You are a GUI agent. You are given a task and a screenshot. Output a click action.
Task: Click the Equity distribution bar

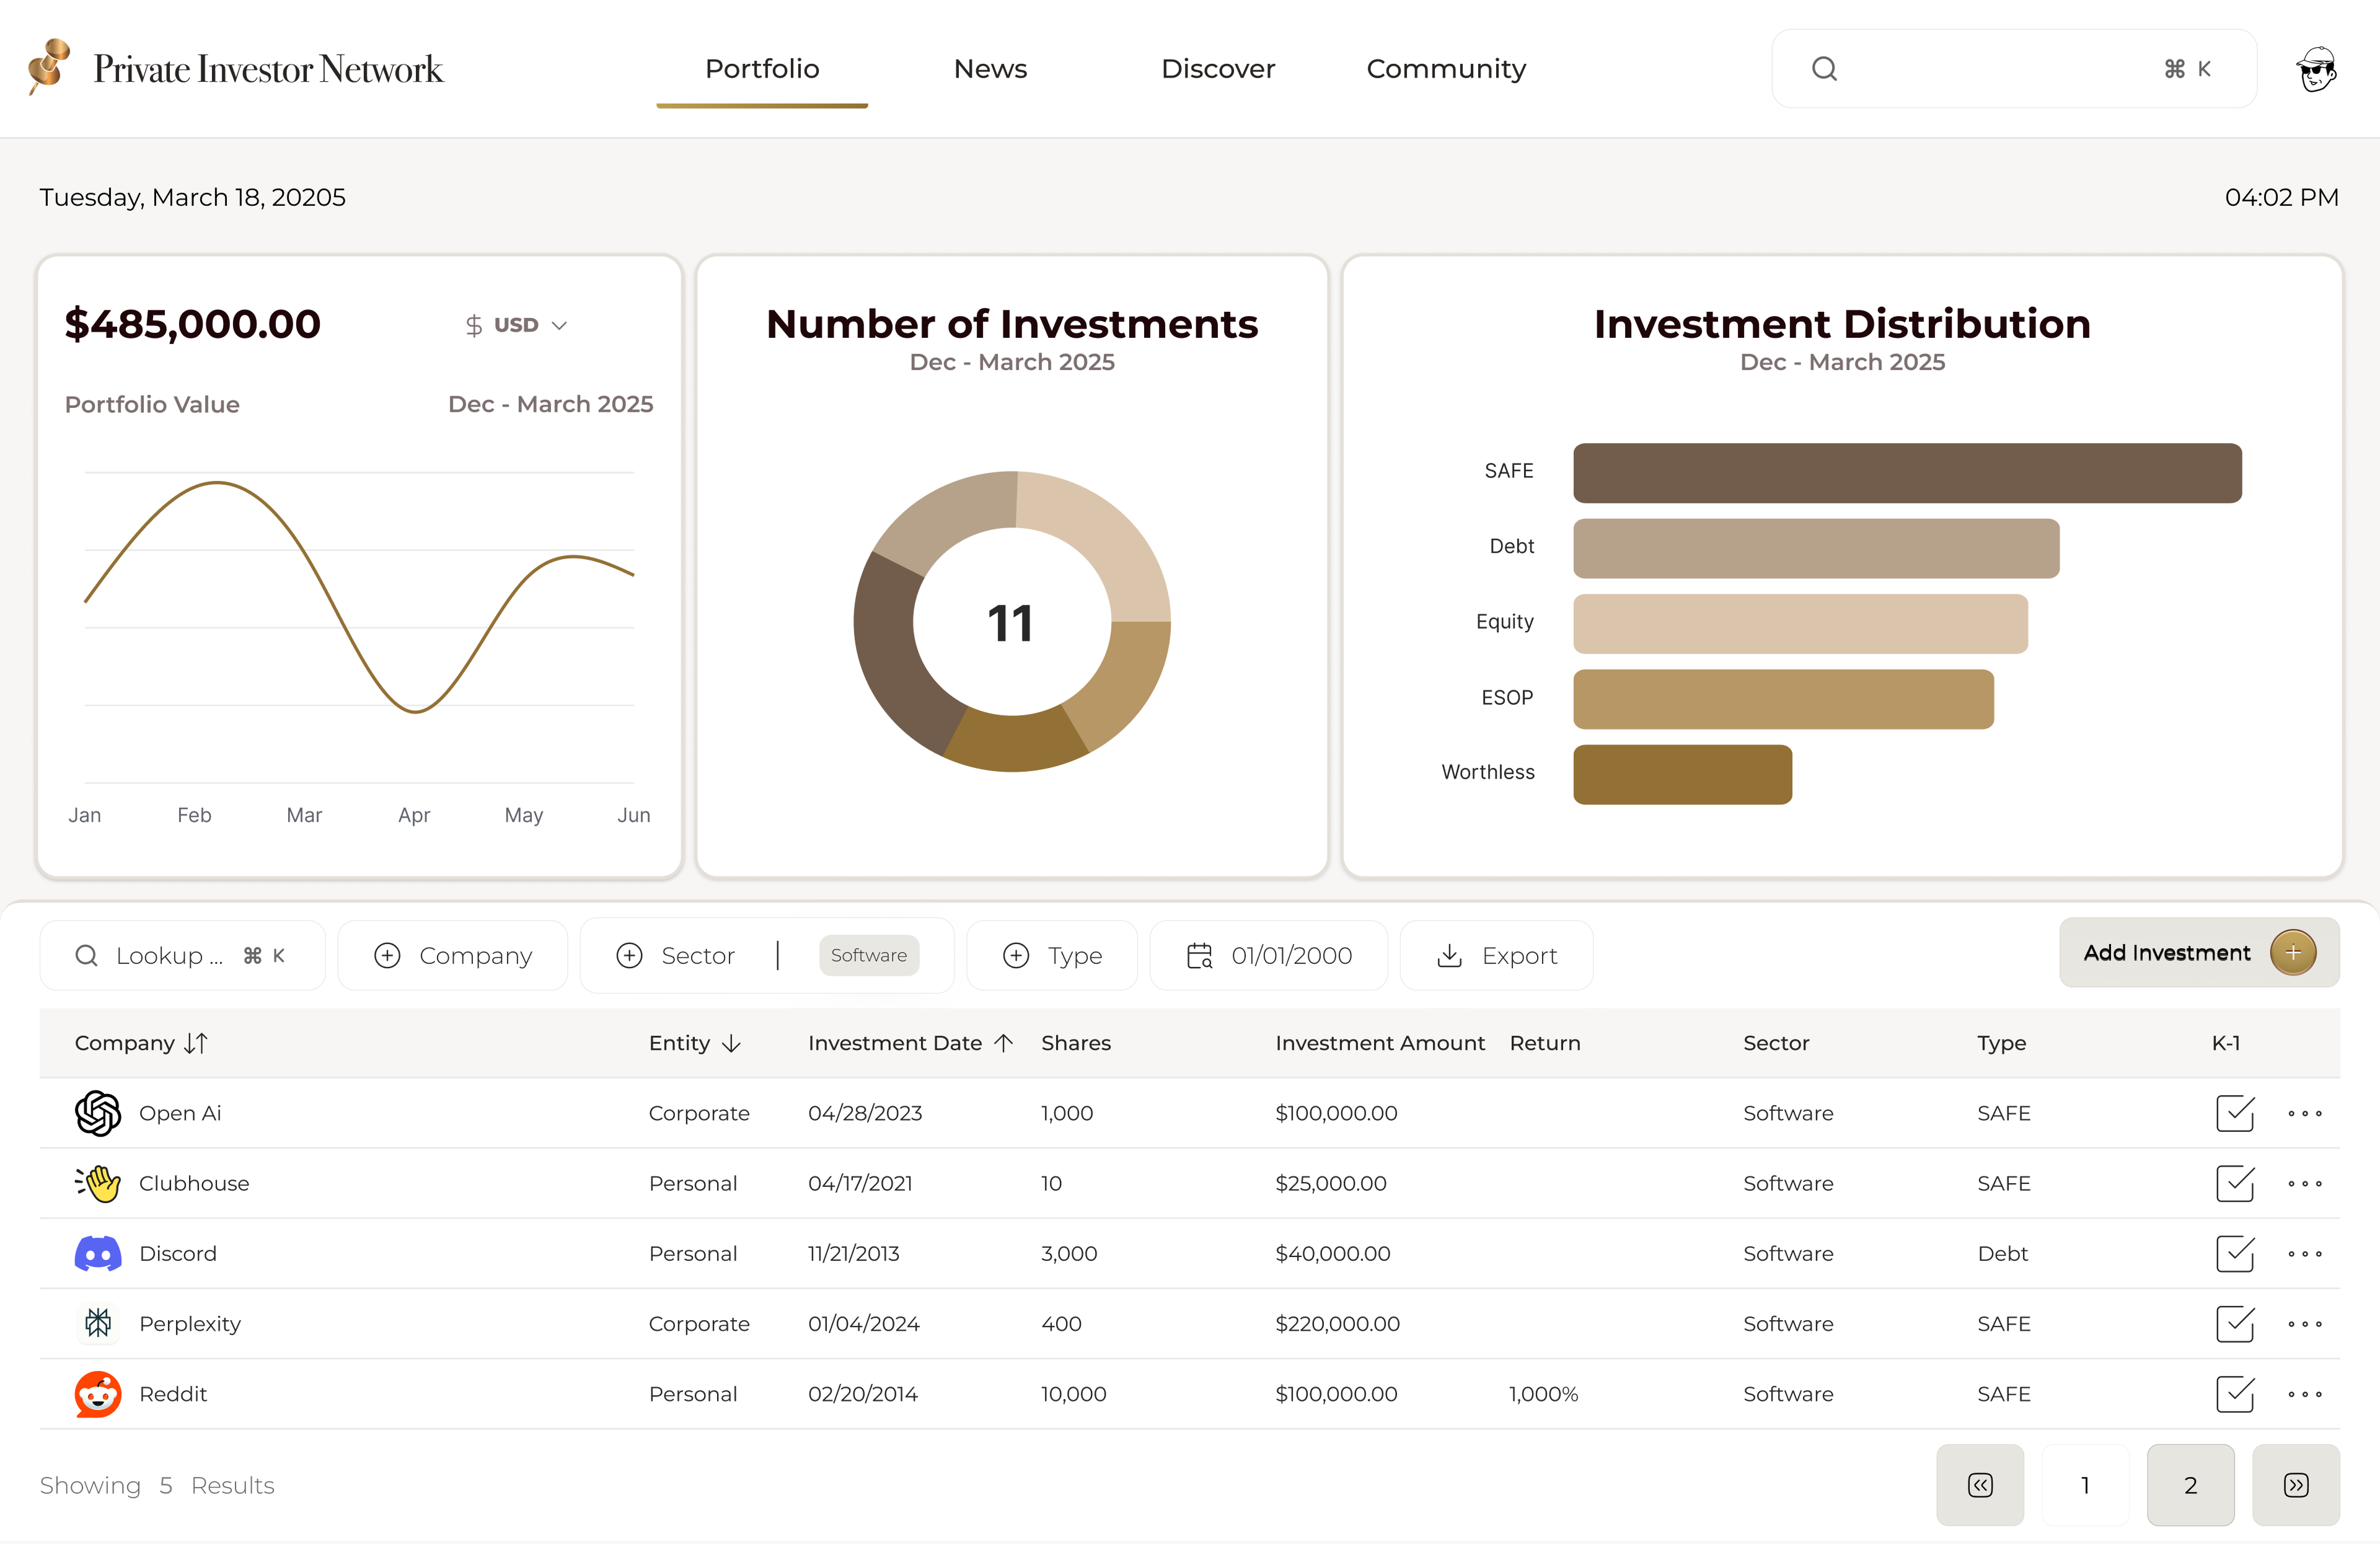(1800, 624)
